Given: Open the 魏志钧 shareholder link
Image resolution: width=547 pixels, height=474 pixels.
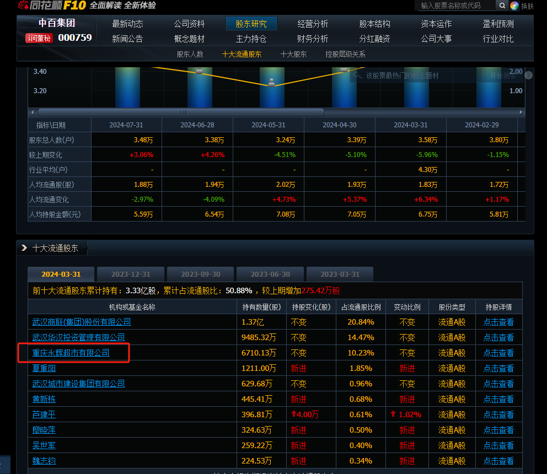Looking at the screenshot, I should [x=44, y=461].
